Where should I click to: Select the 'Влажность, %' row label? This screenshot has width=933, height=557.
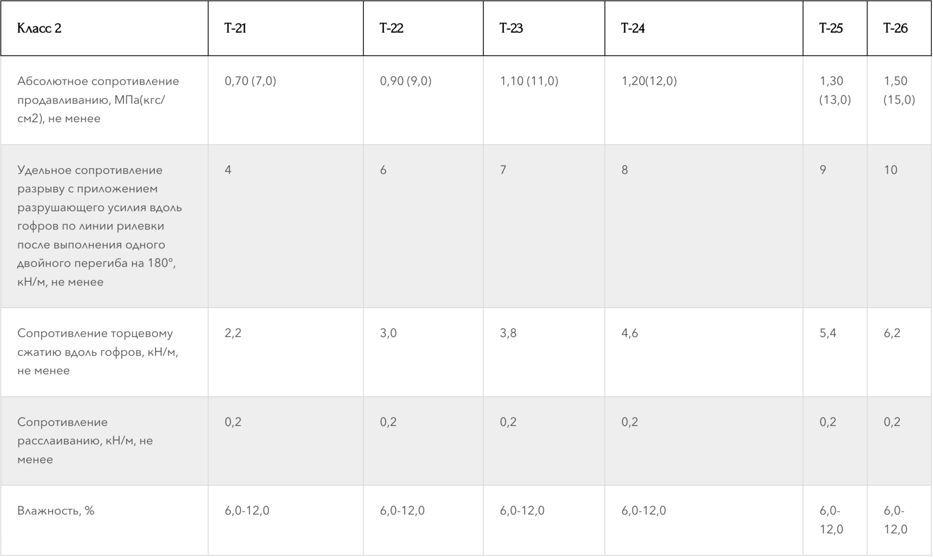tap(56, 510)
